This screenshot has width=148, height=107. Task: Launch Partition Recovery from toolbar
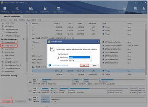pyautogui.click(x=31, y=10)
